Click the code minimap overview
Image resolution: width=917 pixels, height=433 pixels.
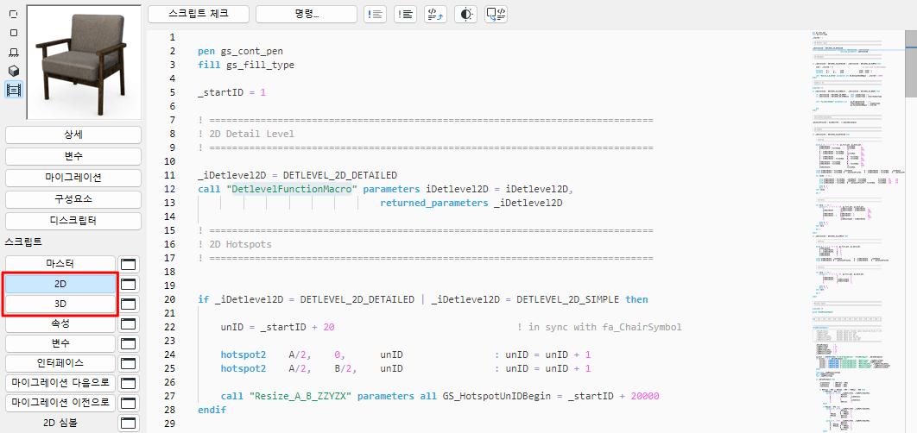(857, 231)
